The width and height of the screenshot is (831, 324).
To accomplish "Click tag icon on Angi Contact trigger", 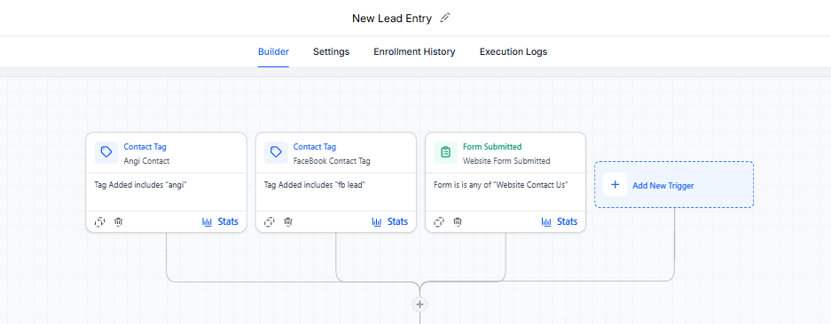I will [x=106, y=152].
